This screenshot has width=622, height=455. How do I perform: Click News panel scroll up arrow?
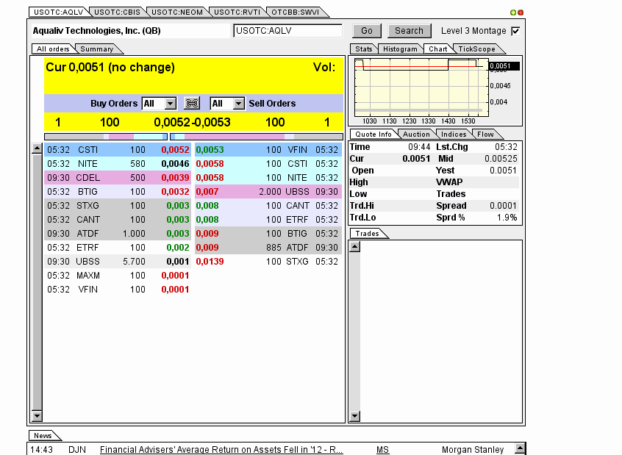coord(520,448)
